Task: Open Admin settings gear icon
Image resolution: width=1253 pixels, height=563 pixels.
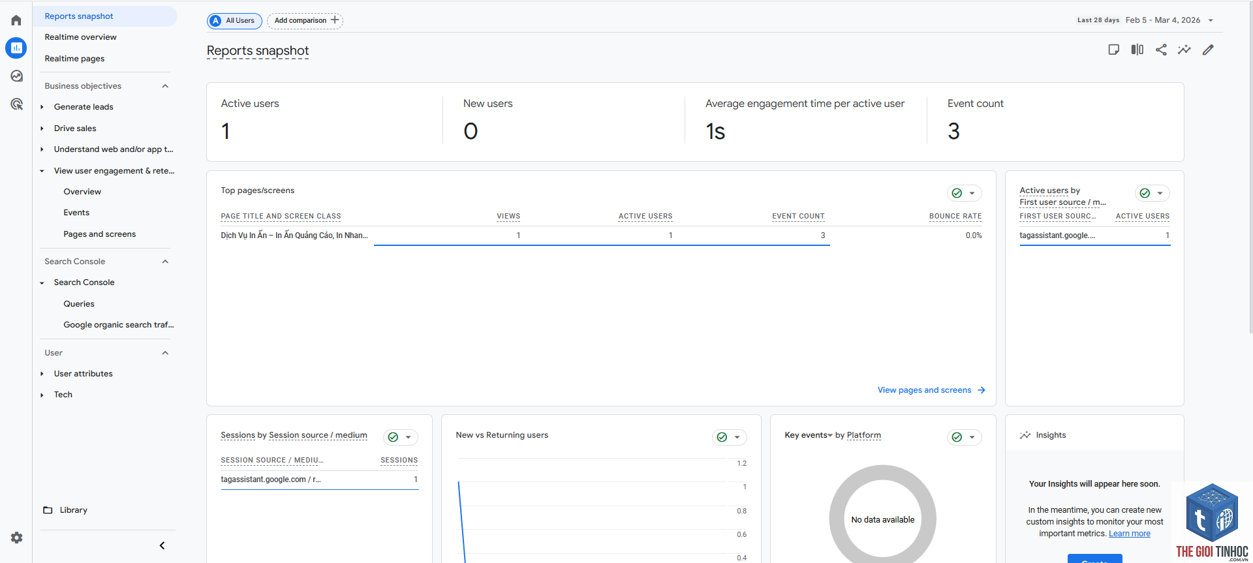Action: pos(16,538)
